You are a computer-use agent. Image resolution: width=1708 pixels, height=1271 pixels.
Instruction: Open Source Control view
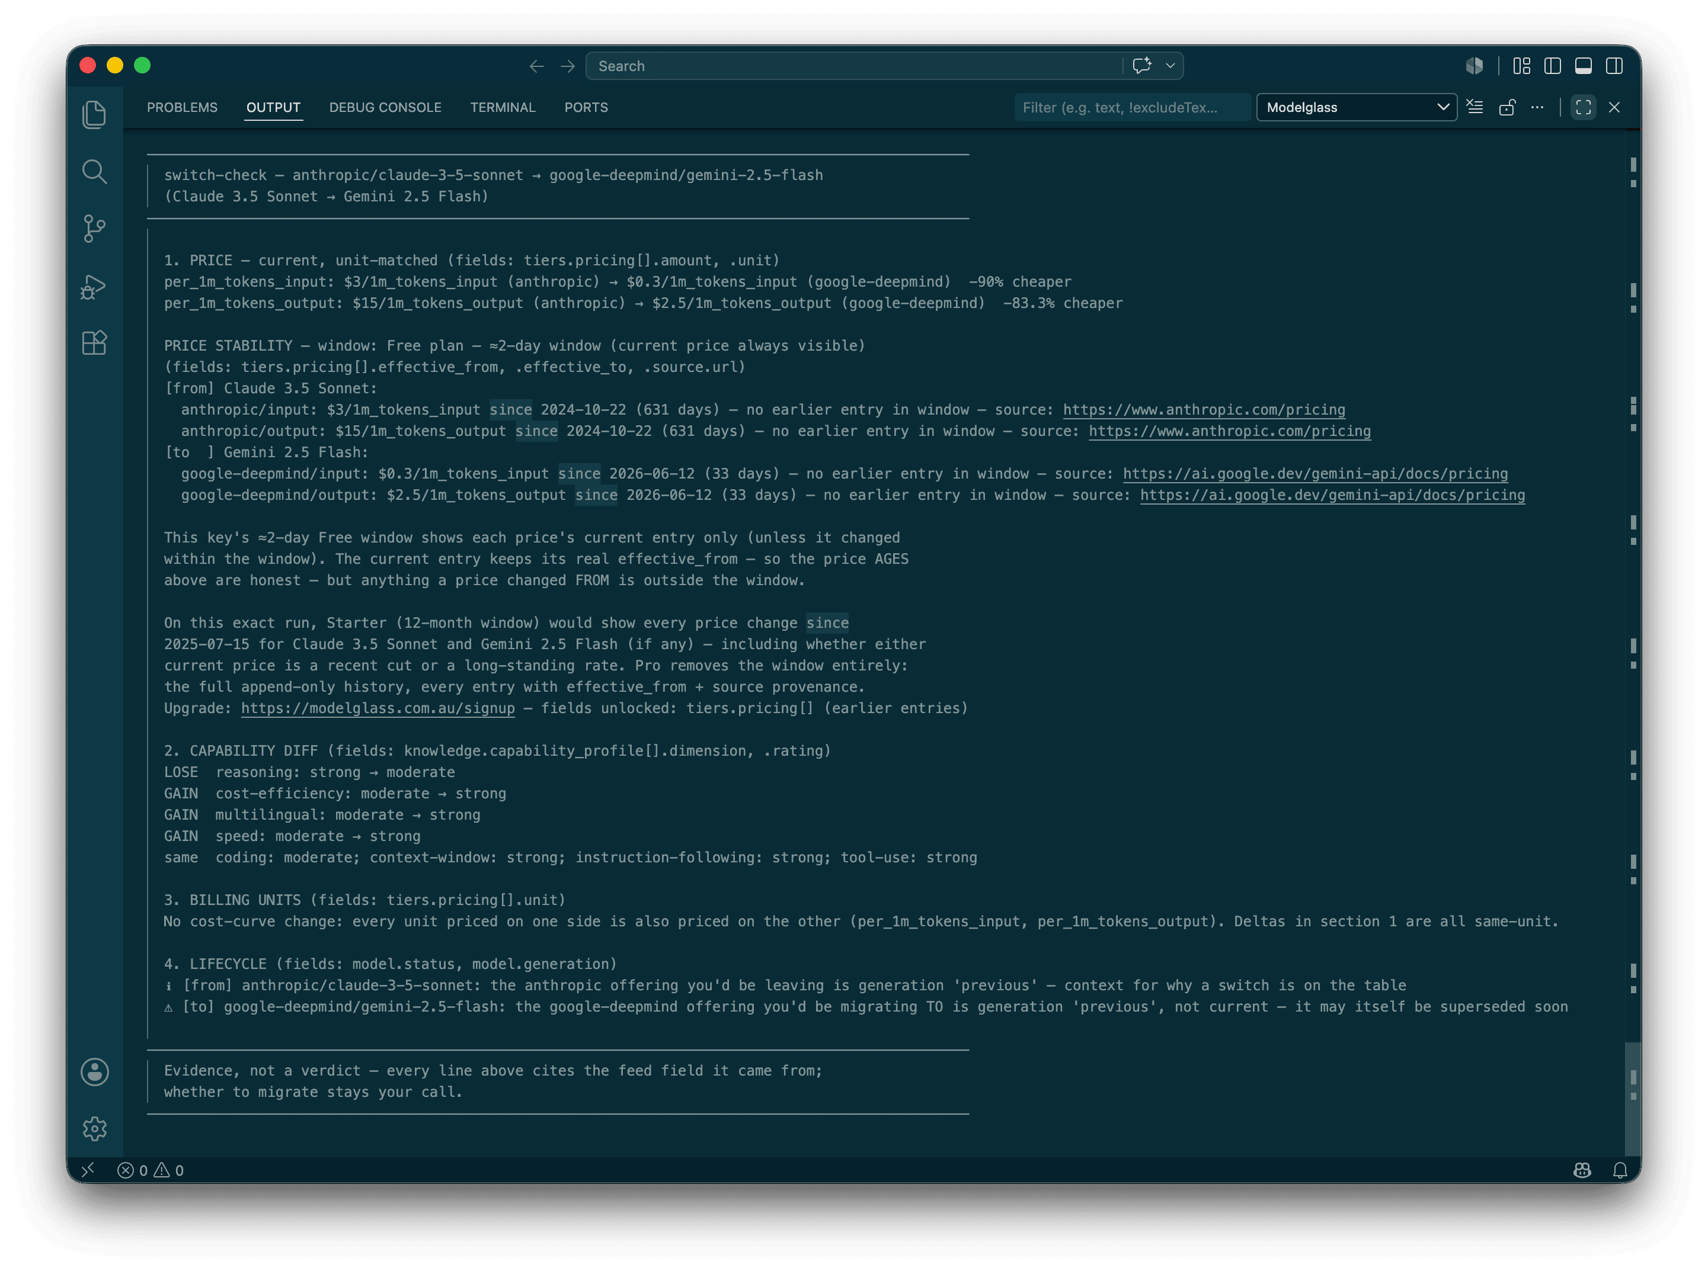[94, 229]
